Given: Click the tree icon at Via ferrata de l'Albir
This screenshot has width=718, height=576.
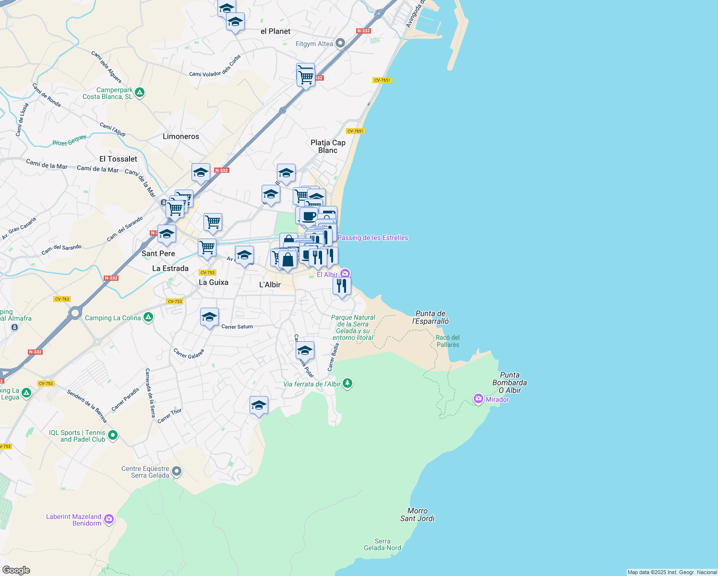Looking at the screenshot, I should [x=347, y=384].
